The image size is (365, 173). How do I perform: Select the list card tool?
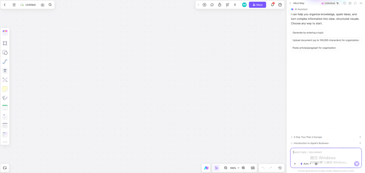coord(5,125)
